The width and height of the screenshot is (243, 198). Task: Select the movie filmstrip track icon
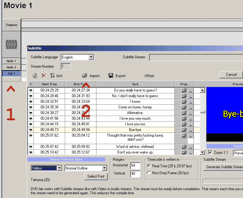click(x=12, y=44)
